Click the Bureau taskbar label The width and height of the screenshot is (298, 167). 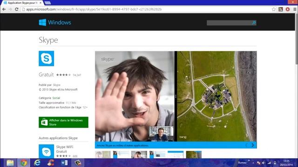(x=242, y=163)
